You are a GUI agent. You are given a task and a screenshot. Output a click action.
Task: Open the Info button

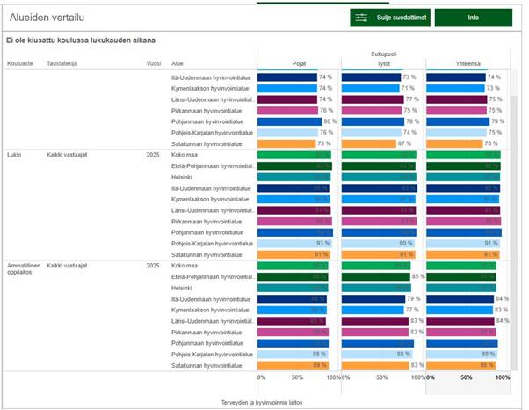(473, 18)
